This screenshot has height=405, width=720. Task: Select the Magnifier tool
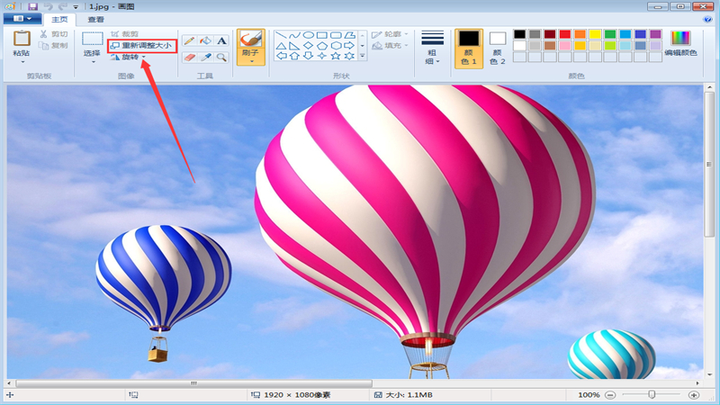click(221, 58)
